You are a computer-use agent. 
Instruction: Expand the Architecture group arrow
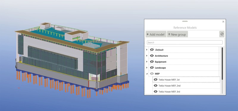point(147,56)
